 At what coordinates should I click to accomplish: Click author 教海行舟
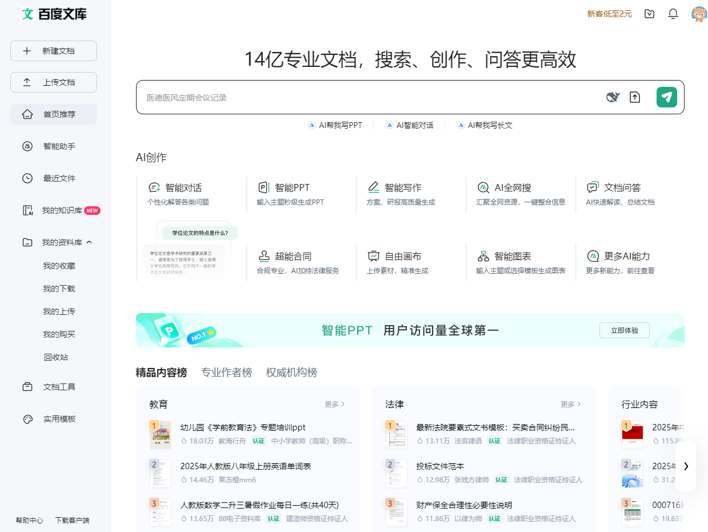click(232, 441)
